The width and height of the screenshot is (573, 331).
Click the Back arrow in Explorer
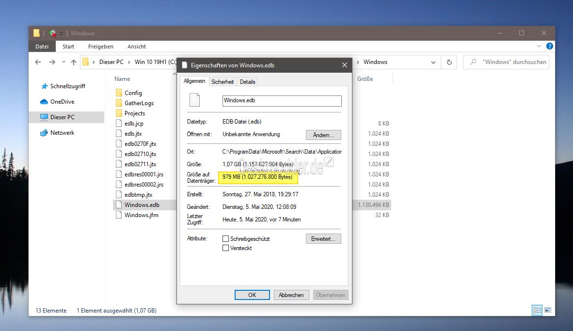[x=38, y=62]
